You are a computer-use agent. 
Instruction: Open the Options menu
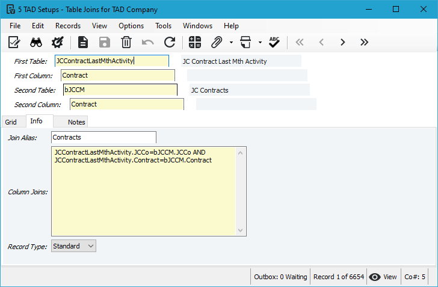131,26
